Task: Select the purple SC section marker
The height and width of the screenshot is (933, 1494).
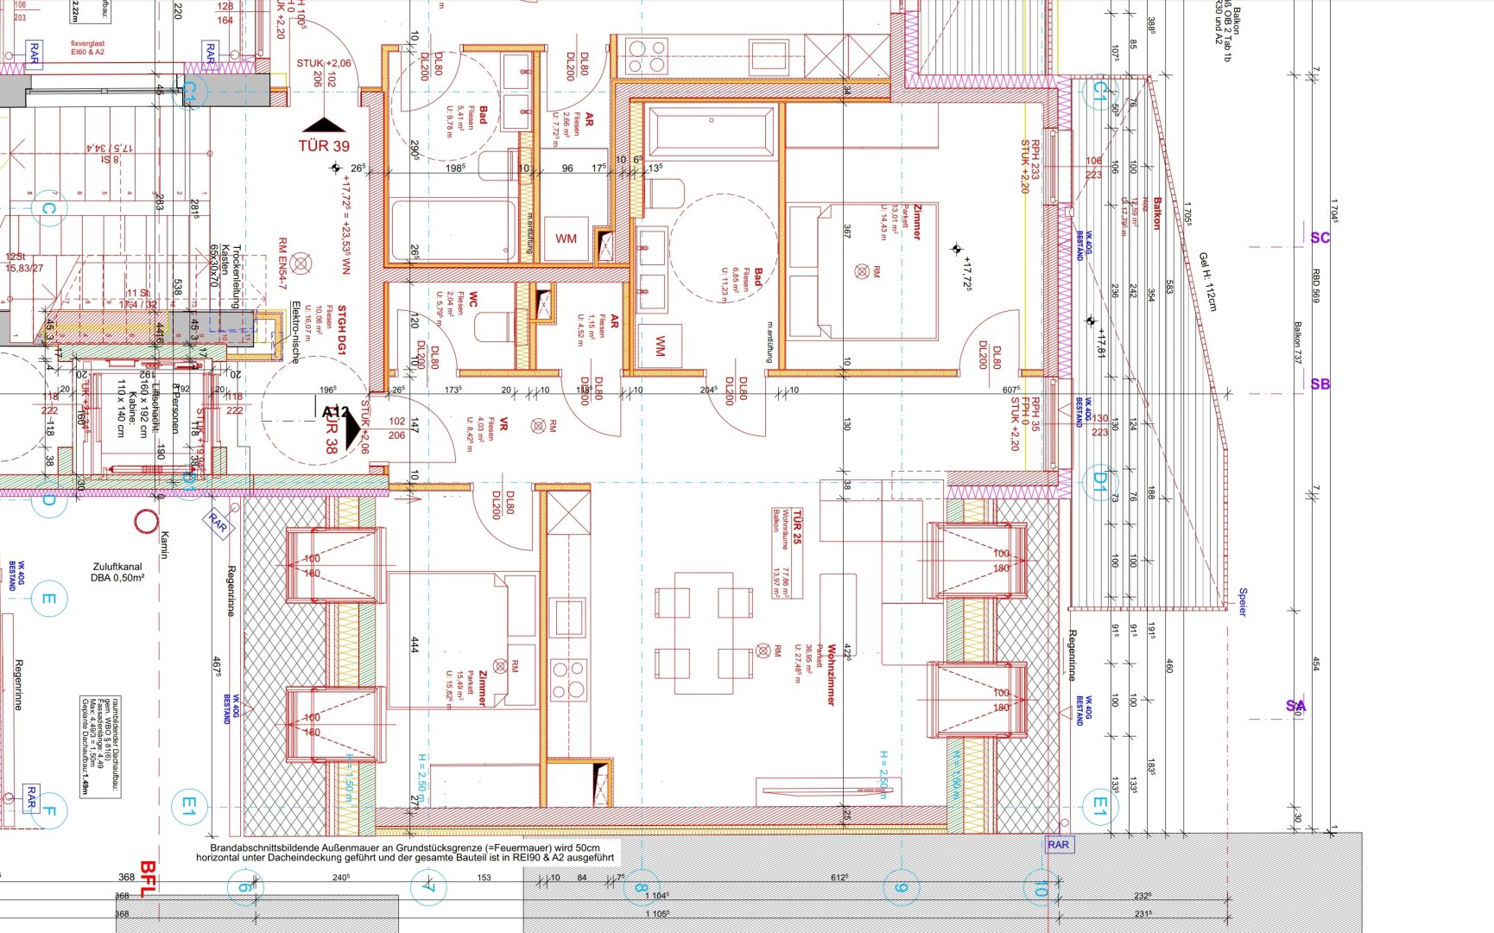Action: click(1320, 238)
